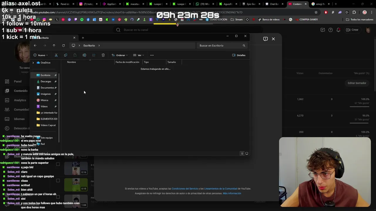Open the Nuevo dropdown menu
This screenshot has height=211, width=376.
41,55
